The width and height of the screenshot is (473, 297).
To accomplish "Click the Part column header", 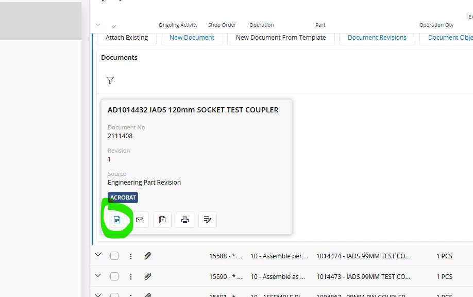I will [x=320, y=25].
